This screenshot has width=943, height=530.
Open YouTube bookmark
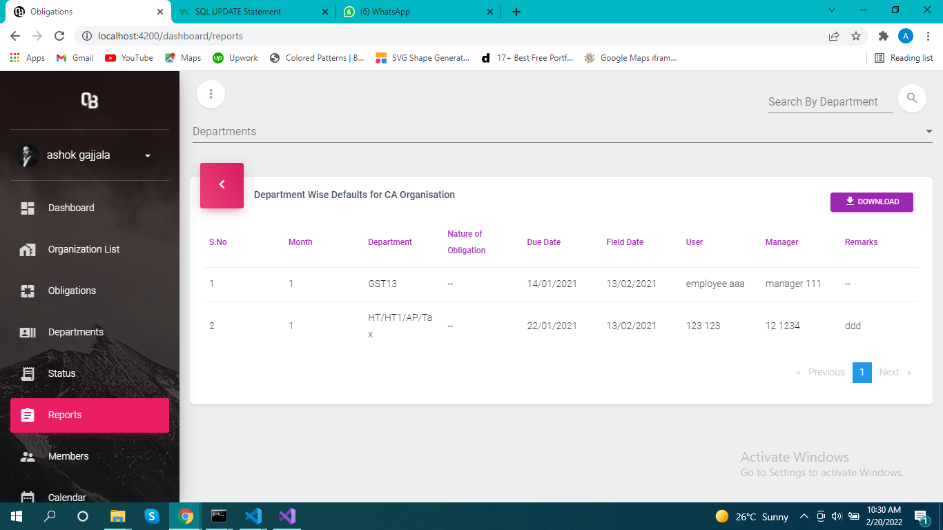(129, 58)
